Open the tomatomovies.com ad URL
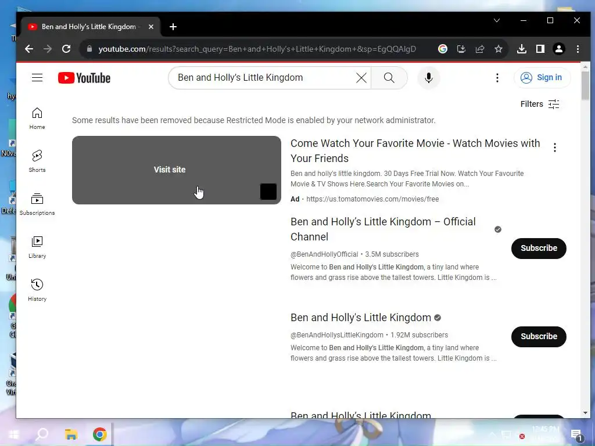The image size is (595, 446). 372,199
